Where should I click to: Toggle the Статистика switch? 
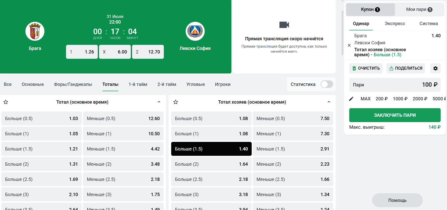(327, 84)
